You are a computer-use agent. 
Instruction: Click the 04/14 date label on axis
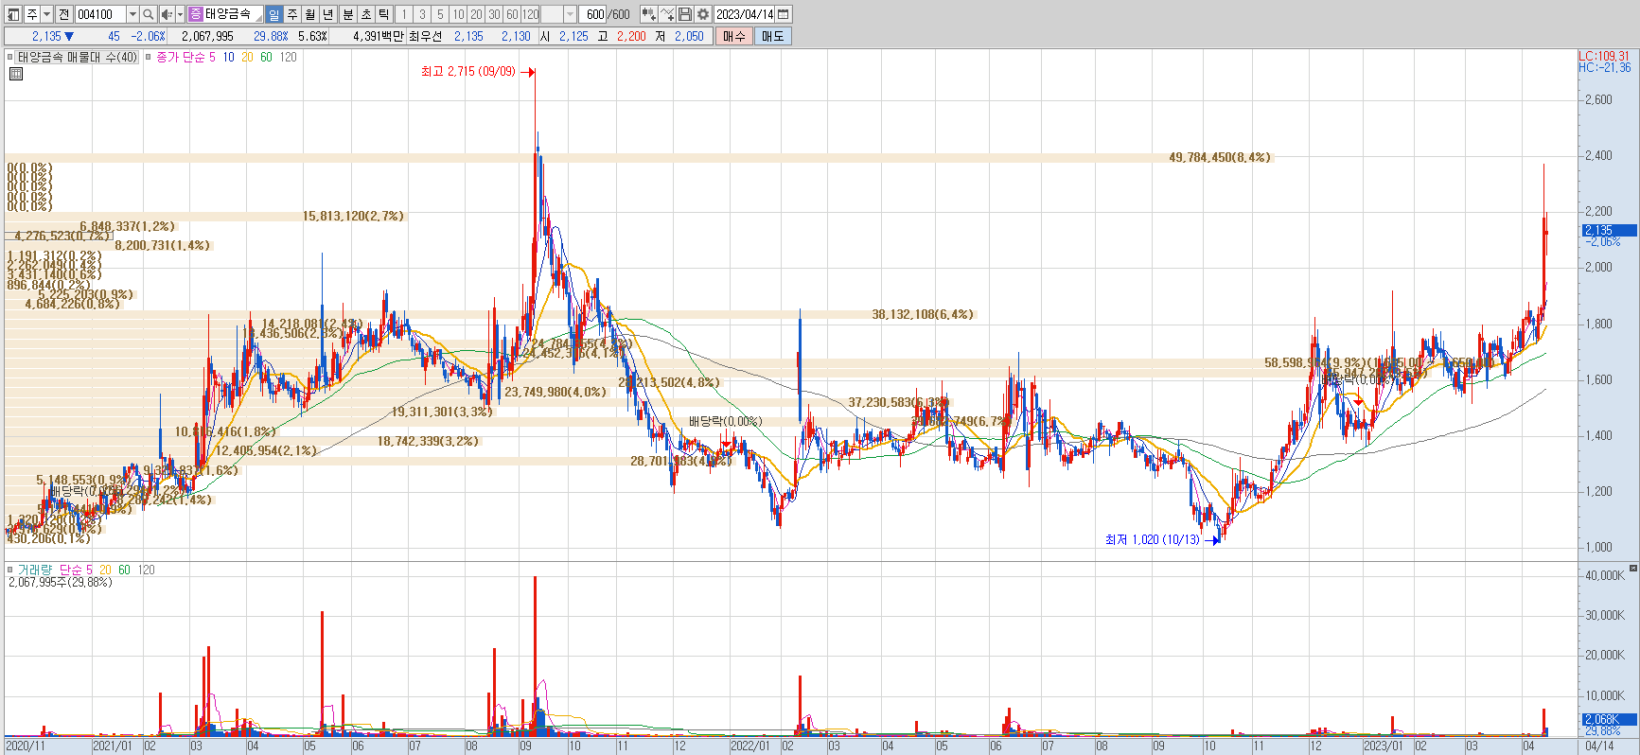coord(1599,746)
